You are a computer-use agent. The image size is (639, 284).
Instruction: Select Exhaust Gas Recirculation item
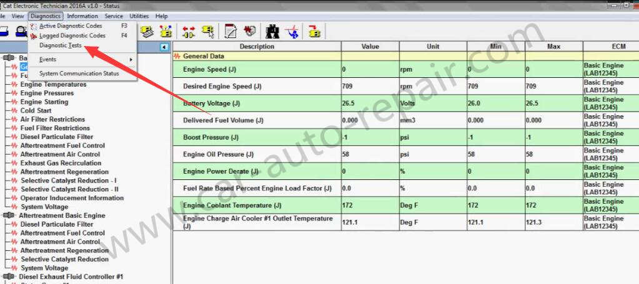pyautogui.click(x=61, y=163)
